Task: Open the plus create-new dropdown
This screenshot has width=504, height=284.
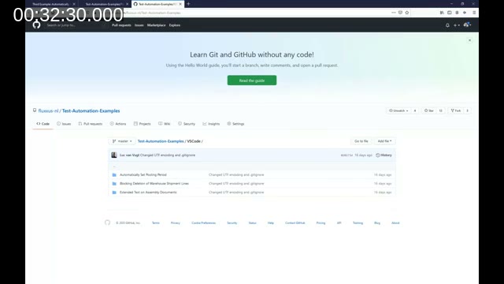Action: point(457,25)
